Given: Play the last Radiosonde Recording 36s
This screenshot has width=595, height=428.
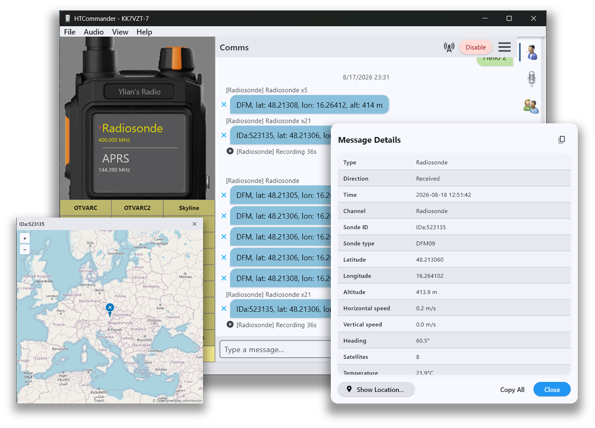Looking at the screenshot, I should coord(230,324).
